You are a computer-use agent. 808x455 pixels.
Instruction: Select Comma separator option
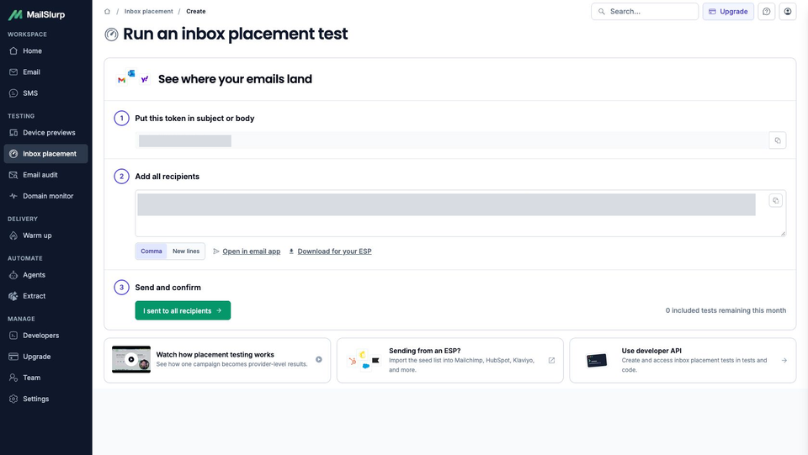(151, 251)
